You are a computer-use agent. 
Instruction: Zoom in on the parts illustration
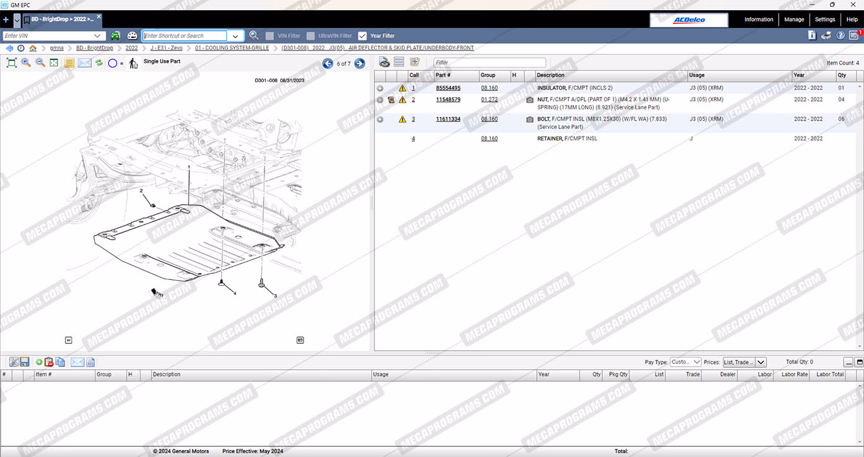coord(26,63)
